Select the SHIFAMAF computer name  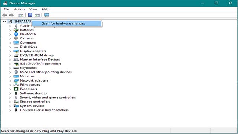pyautogui.click(x=23, y=22)
